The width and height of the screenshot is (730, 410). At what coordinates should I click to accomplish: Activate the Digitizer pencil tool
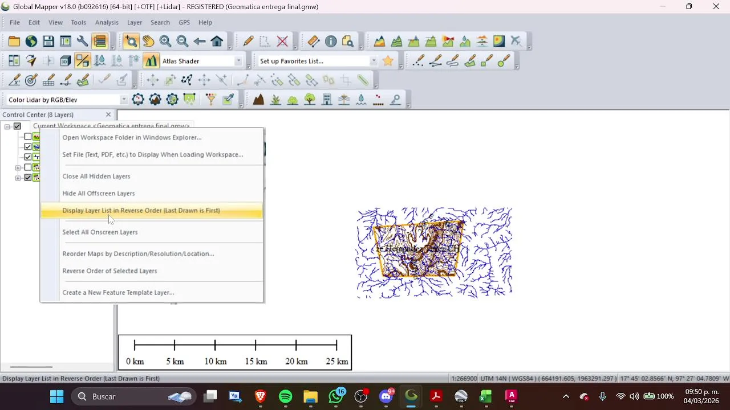click(x=248, y=41)
